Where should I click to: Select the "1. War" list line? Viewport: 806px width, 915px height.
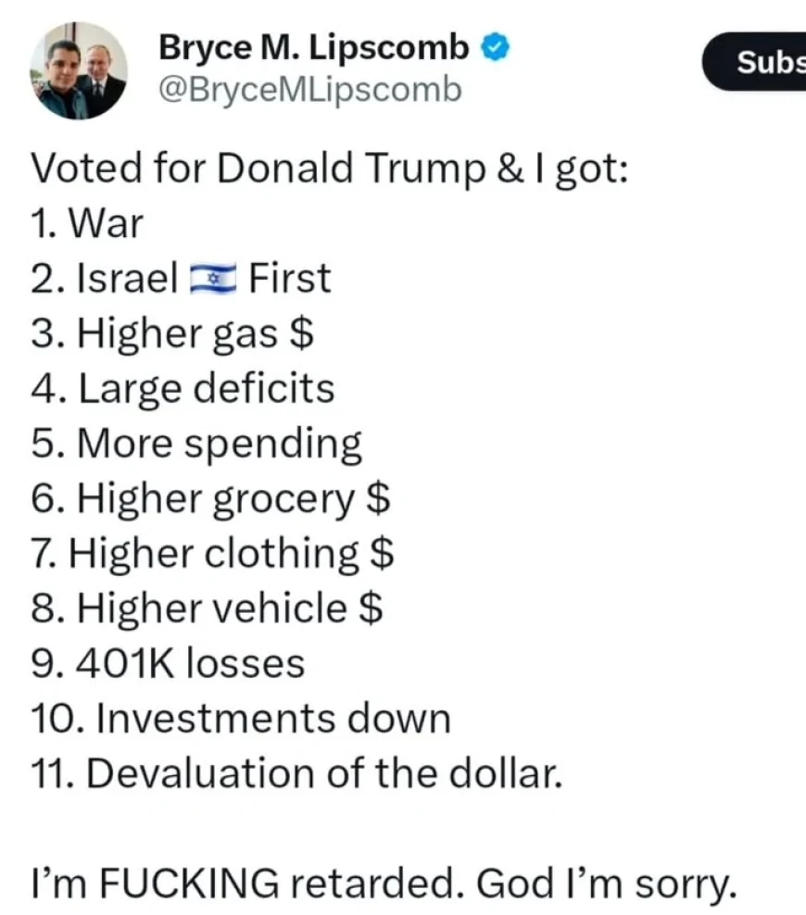coord(87,223)
